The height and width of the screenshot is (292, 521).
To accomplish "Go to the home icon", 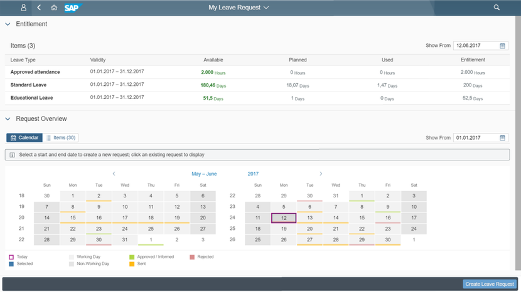I will pyautogui.click(x=54, y=8).
